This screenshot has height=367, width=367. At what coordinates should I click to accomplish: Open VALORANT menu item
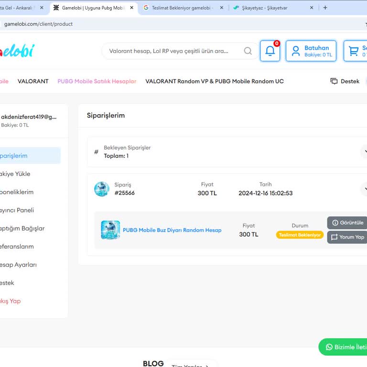[x=33, y=81]
